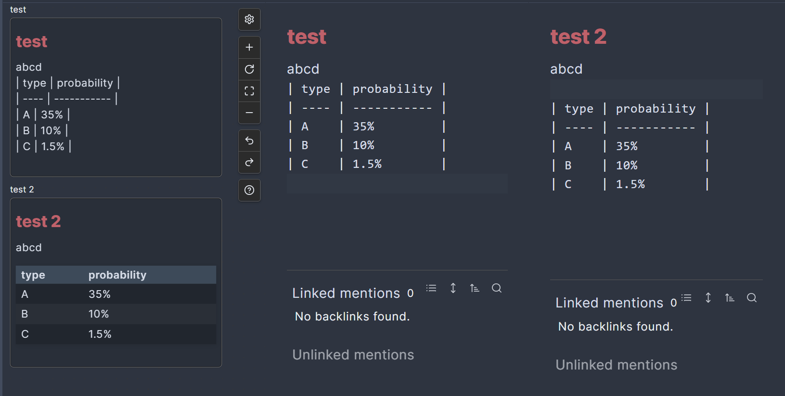Show search filter in test backlinks

click(497, 288)
